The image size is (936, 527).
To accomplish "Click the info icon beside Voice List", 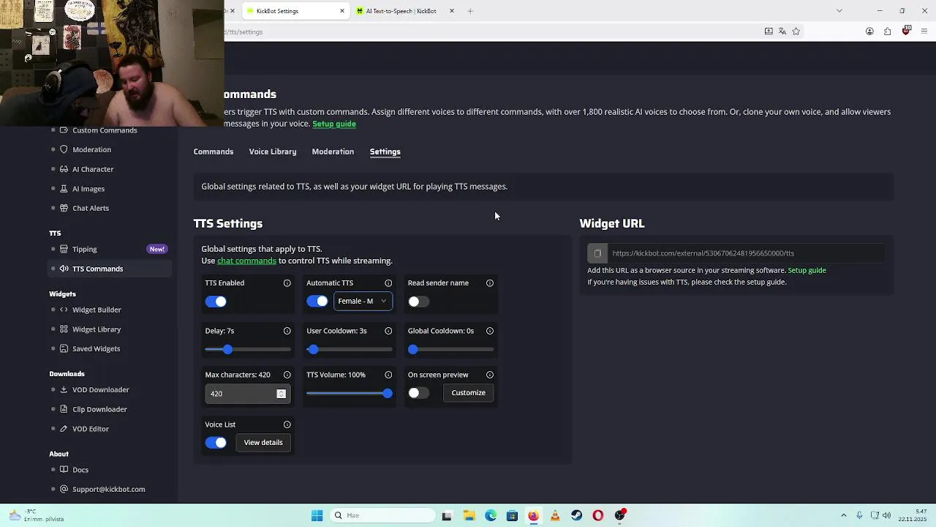I will (x=287, y=425).
